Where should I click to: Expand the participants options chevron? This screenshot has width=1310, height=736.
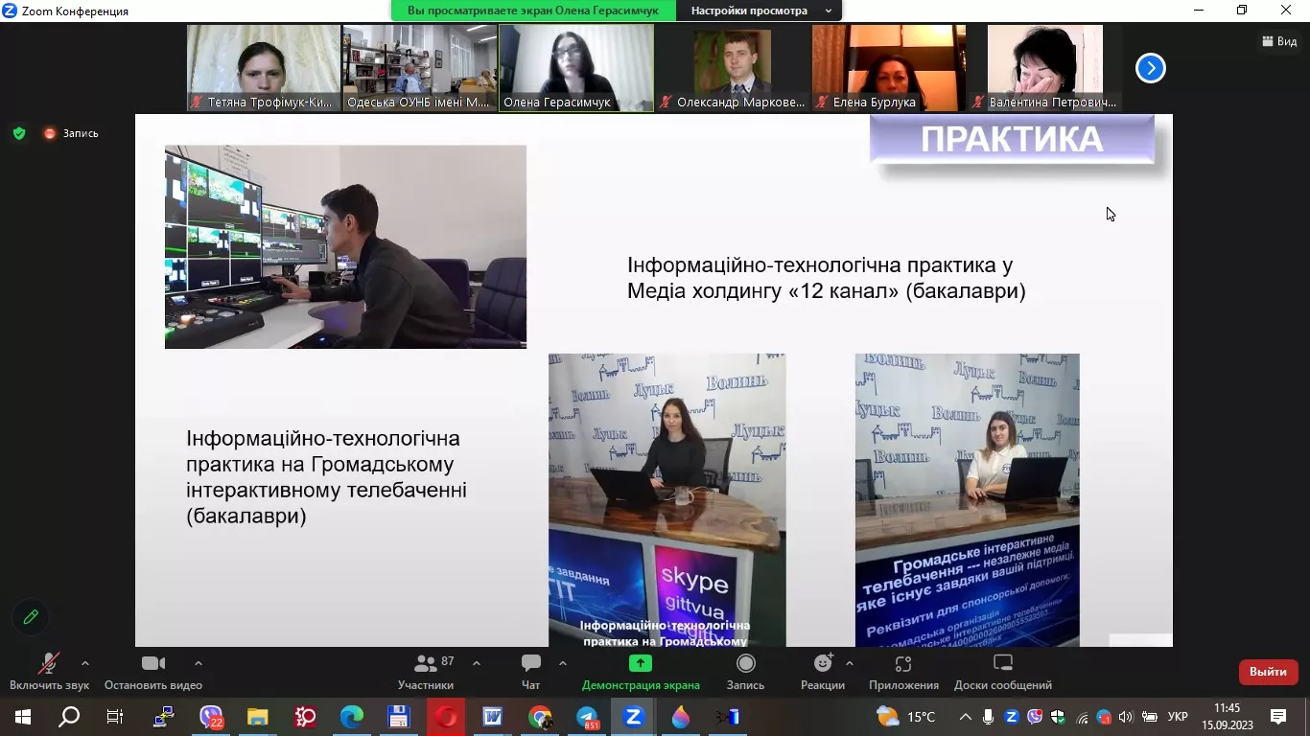tap(476, 662)
